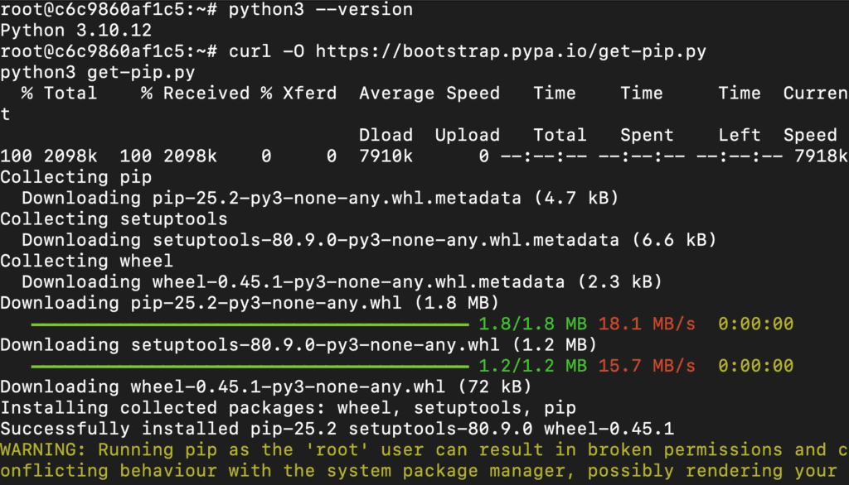The image size is (849, 485).
Task: Click the Successfully installed pip-25.2 line
Action: [337, 429]
